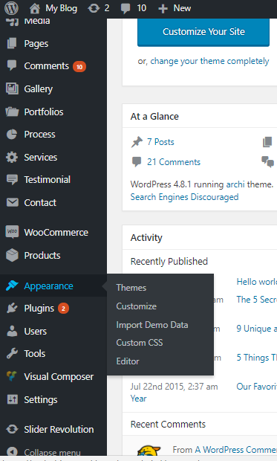This screenshot has height=461, width=277.
Task: Click the WordPress logo in admin bar
Action: point(11,8)
